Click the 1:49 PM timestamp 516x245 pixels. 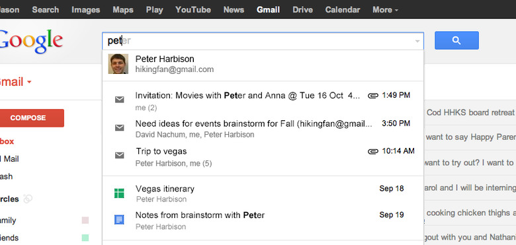pyautogui.click(x=396, y=95)
